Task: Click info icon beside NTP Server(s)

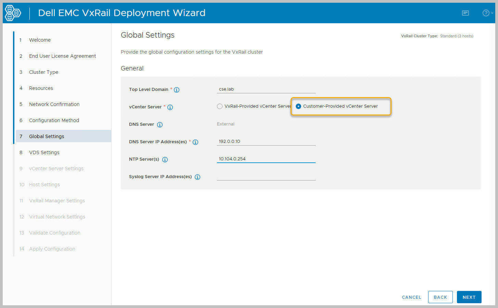Action: (x=165, y=160)
